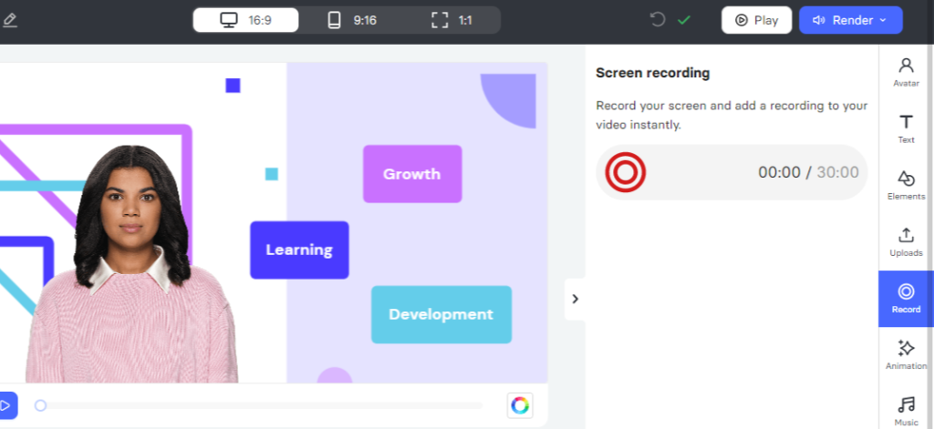Switch to 9:16 mobile aspect ratio

coord(352,20)
